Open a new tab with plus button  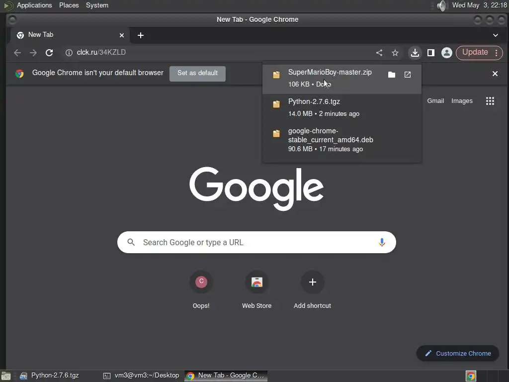coord(141,35)
